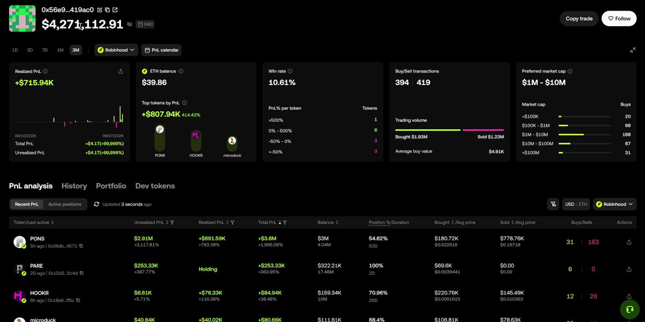The height and width of the screenshot is (322, 645).
Task: Filter the Unrealized PnL column
Action: 172,222
